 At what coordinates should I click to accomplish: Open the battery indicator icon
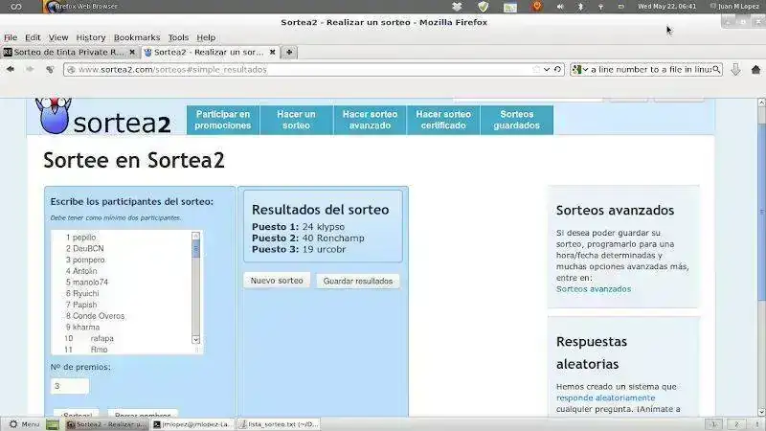620,7
